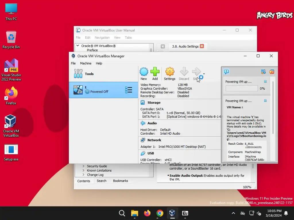Open the File menu in VirtualBox Manager
The height and width of the screenshot is (220, 294).
coord(73,63)
